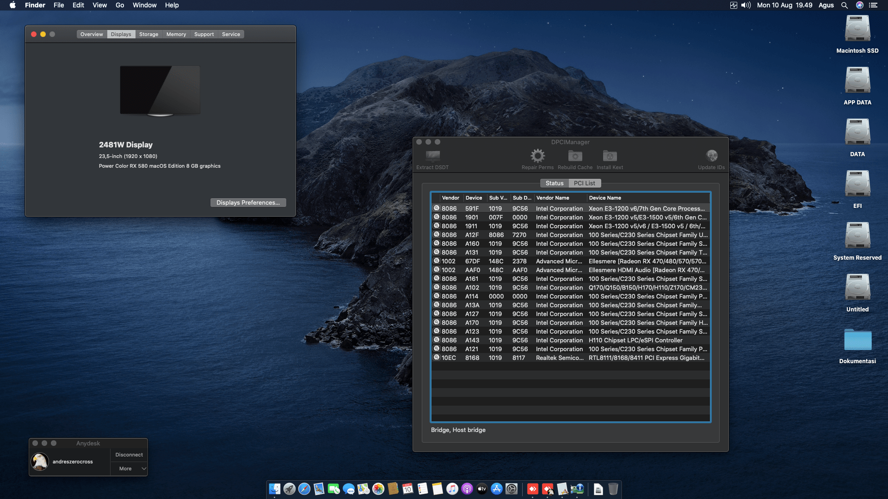Open the Go menu

click(x=120, y=5)
